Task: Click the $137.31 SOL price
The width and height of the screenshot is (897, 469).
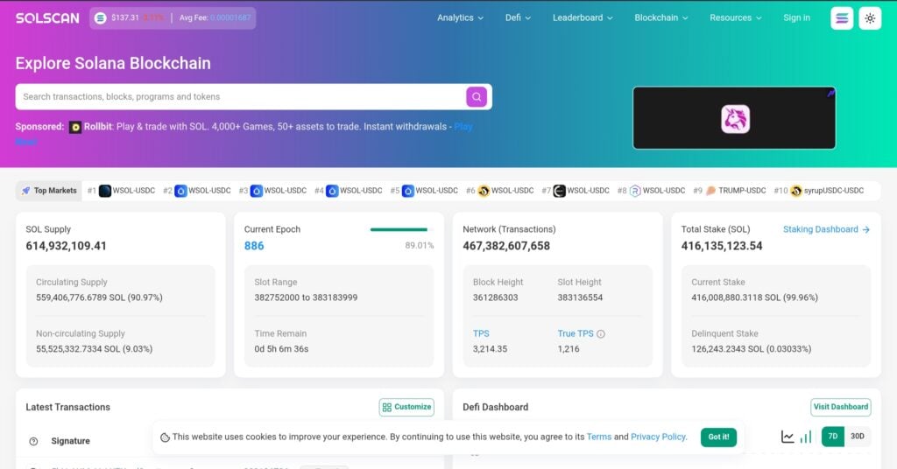Action: pos(125,18)
